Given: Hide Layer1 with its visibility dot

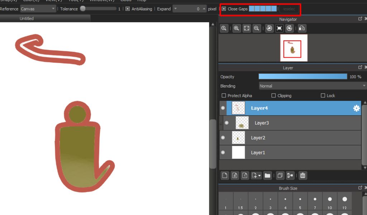Looking at the screenshot, I should pos(223,152).
